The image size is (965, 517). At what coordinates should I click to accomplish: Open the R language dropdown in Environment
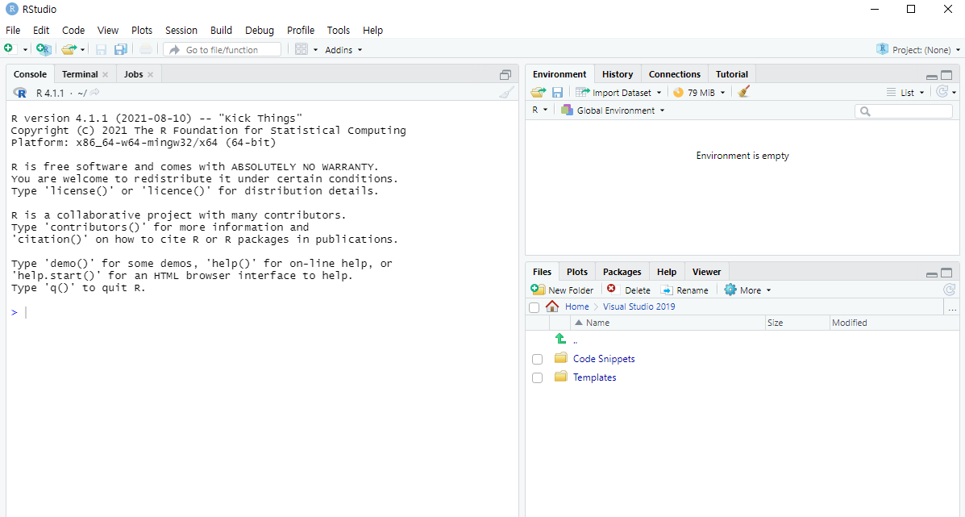(x=539, y=110)
